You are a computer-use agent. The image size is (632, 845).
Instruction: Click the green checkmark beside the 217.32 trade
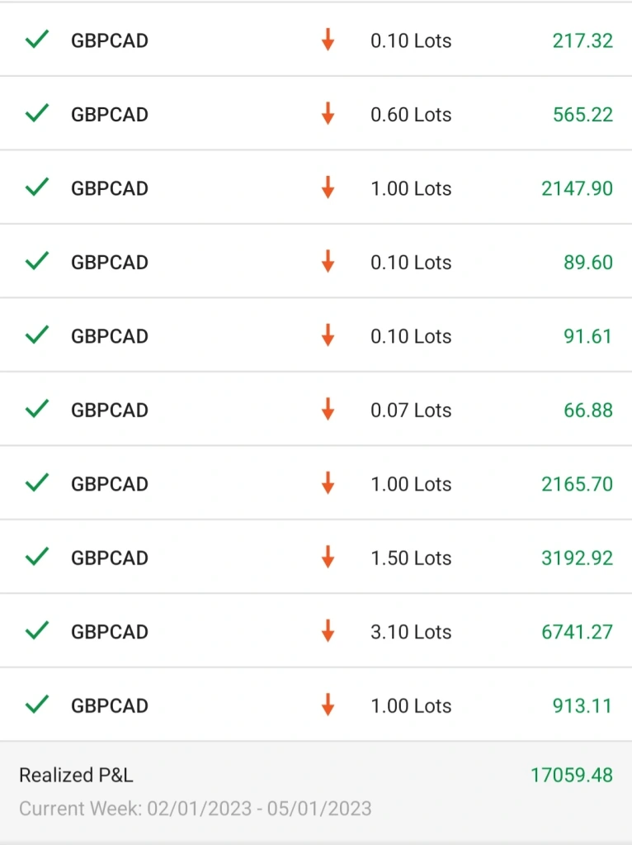tap(37, 40)
